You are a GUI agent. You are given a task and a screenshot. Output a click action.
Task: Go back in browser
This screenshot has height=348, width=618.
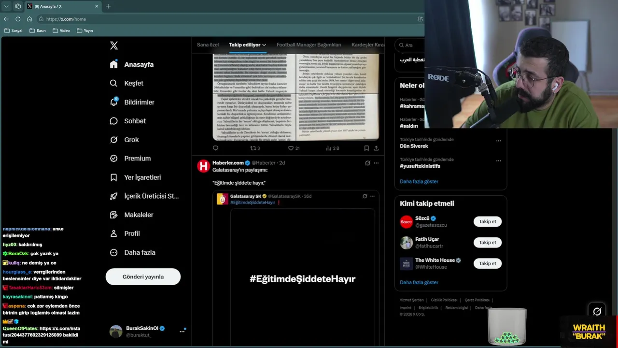click(6, 19)
